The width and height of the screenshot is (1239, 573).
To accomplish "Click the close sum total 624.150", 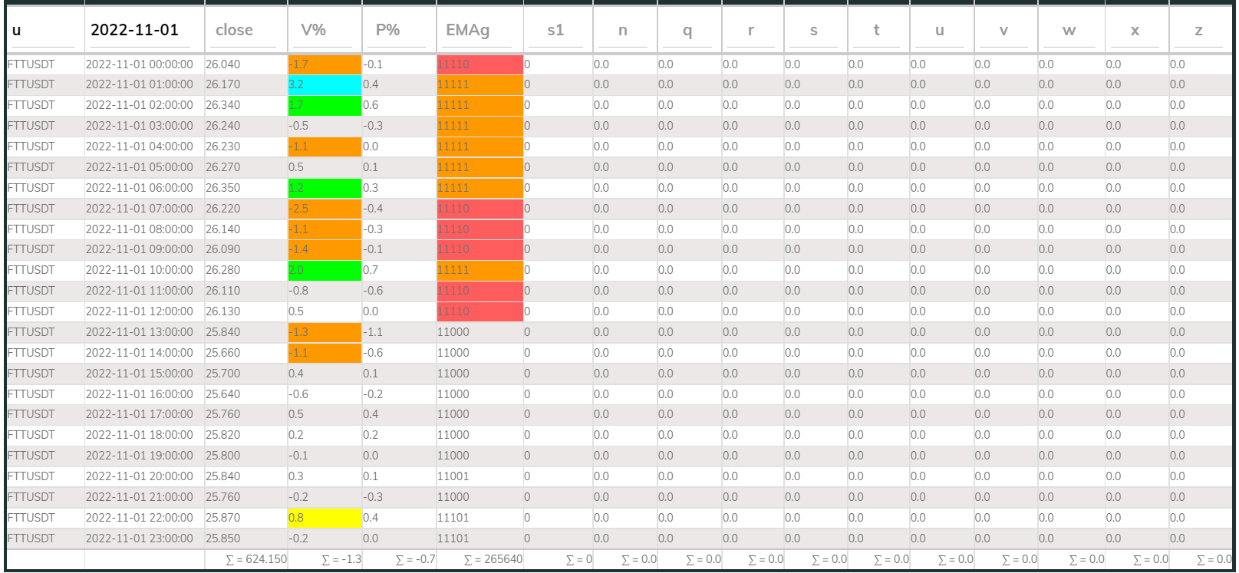I will pyautogui.click(x=255, y=559).
